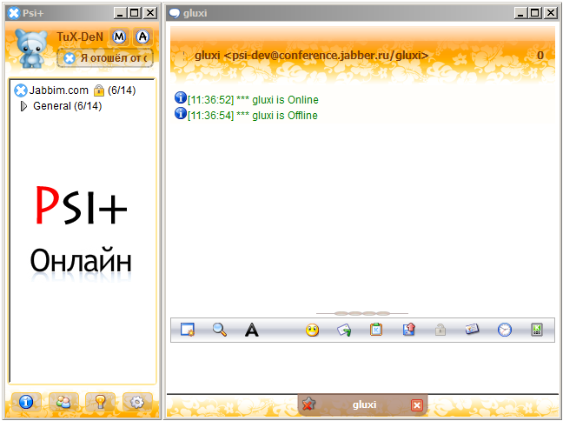Click the clipboard paste icon in toolbar
Screen dimensions: 563x421
tap(376, 330)
